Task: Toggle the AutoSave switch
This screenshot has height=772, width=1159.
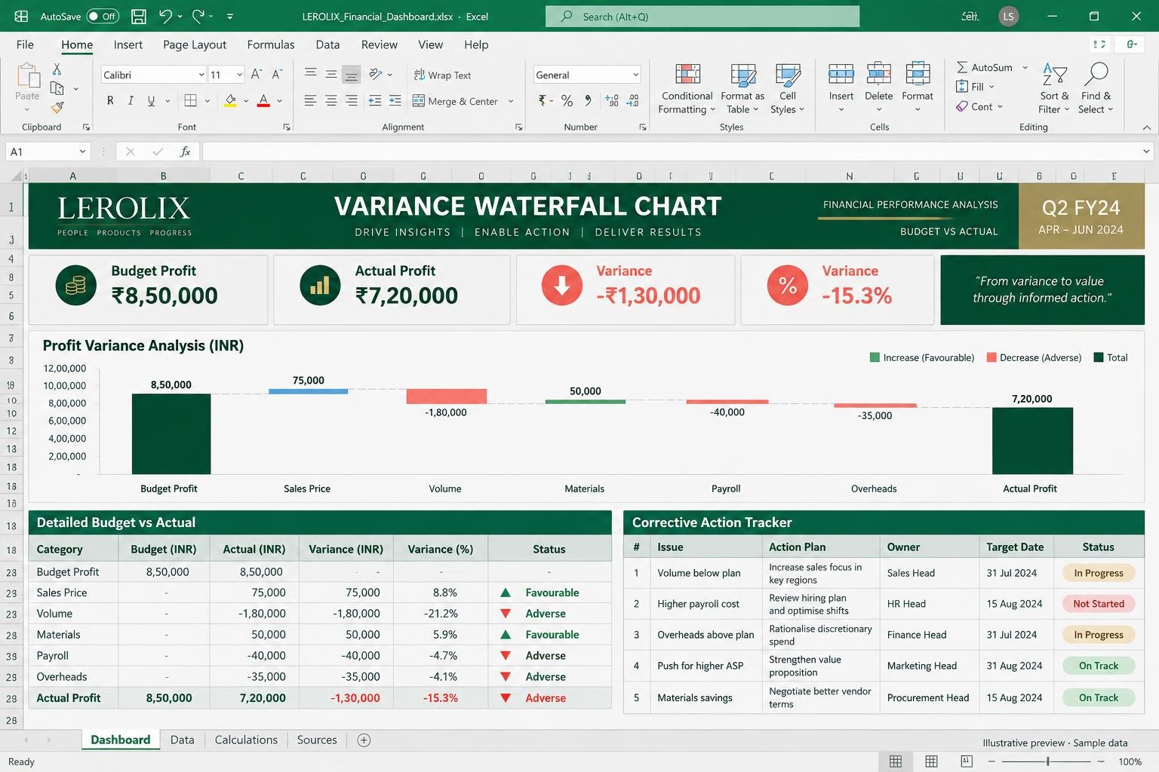Action: pos(103,16)
